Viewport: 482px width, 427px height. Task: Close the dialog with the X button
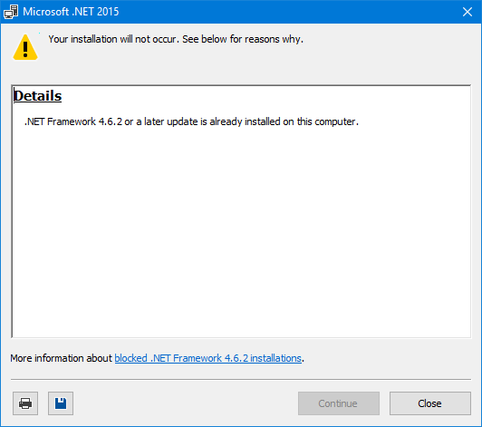click(x=468, y=12)
